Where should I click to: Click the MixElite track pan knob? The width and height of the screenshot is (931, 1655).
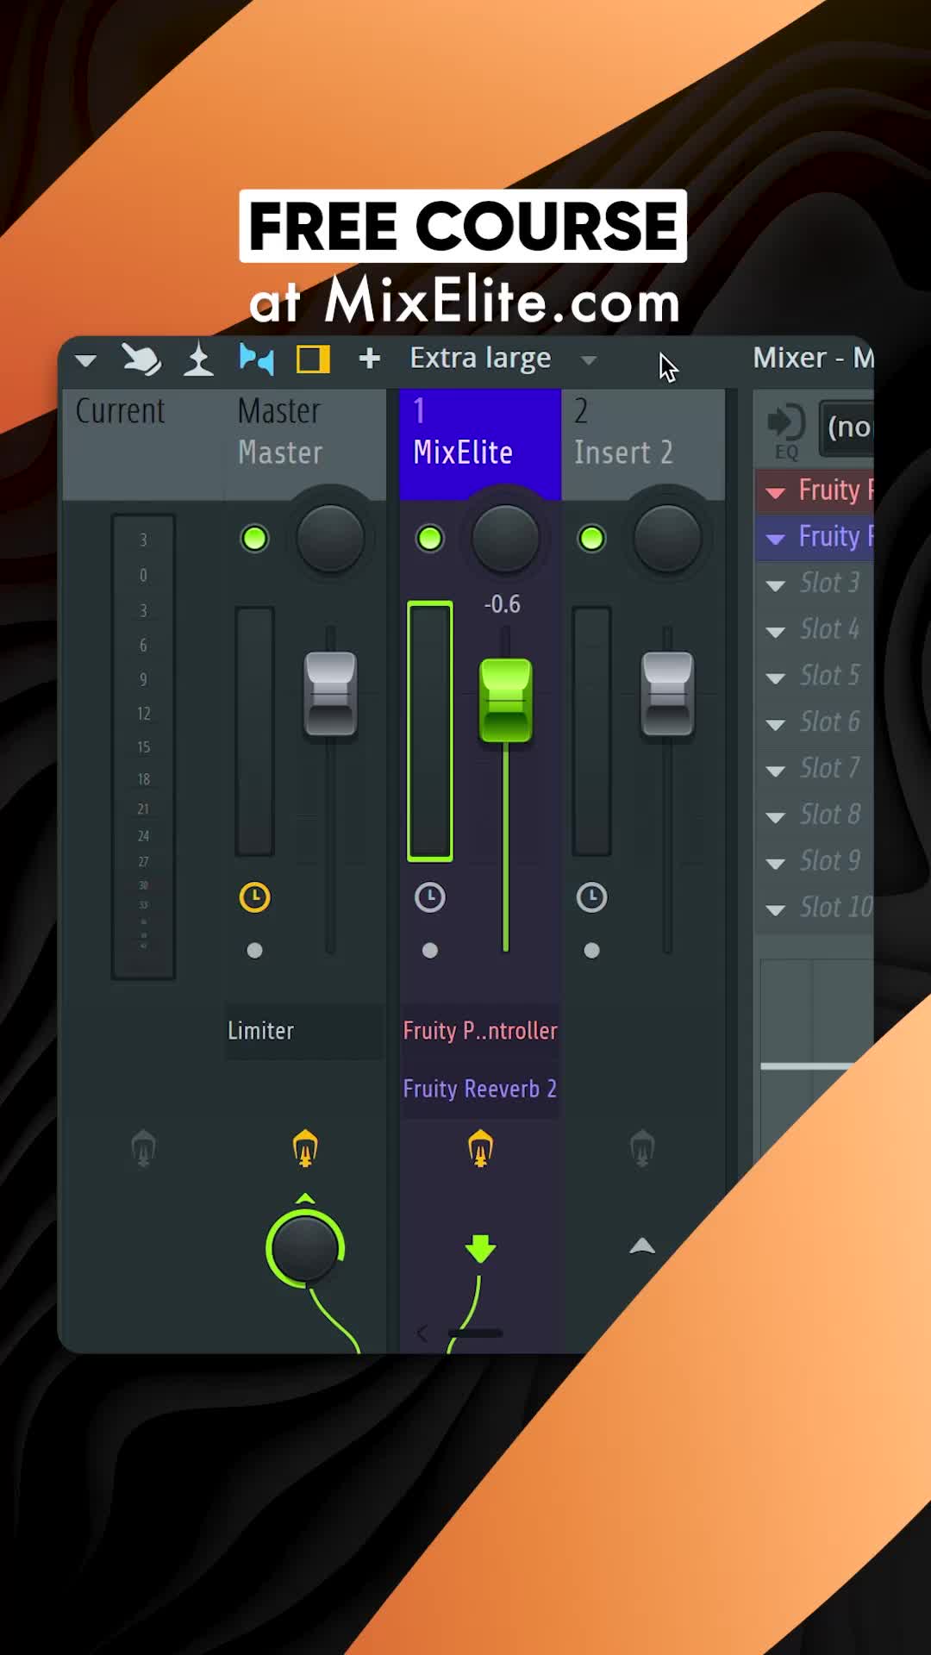505,539
